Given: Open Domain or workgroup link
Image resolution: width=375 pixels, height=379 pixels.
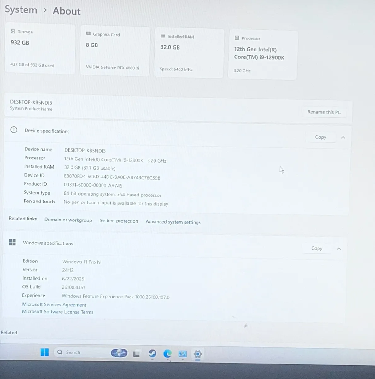Looking at the screenshot, I should click(68, 220).
